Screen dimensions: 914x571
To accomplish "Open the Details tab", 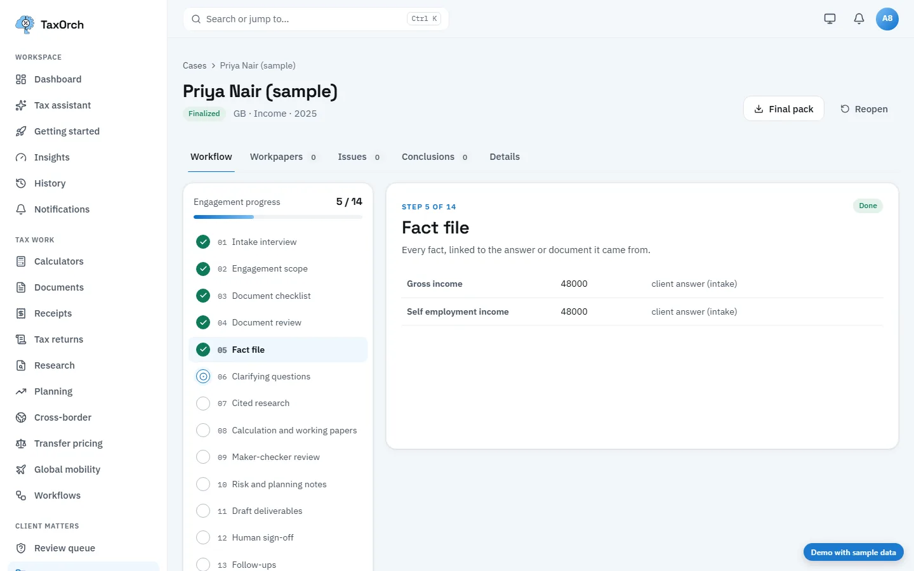I will [505, 157].
